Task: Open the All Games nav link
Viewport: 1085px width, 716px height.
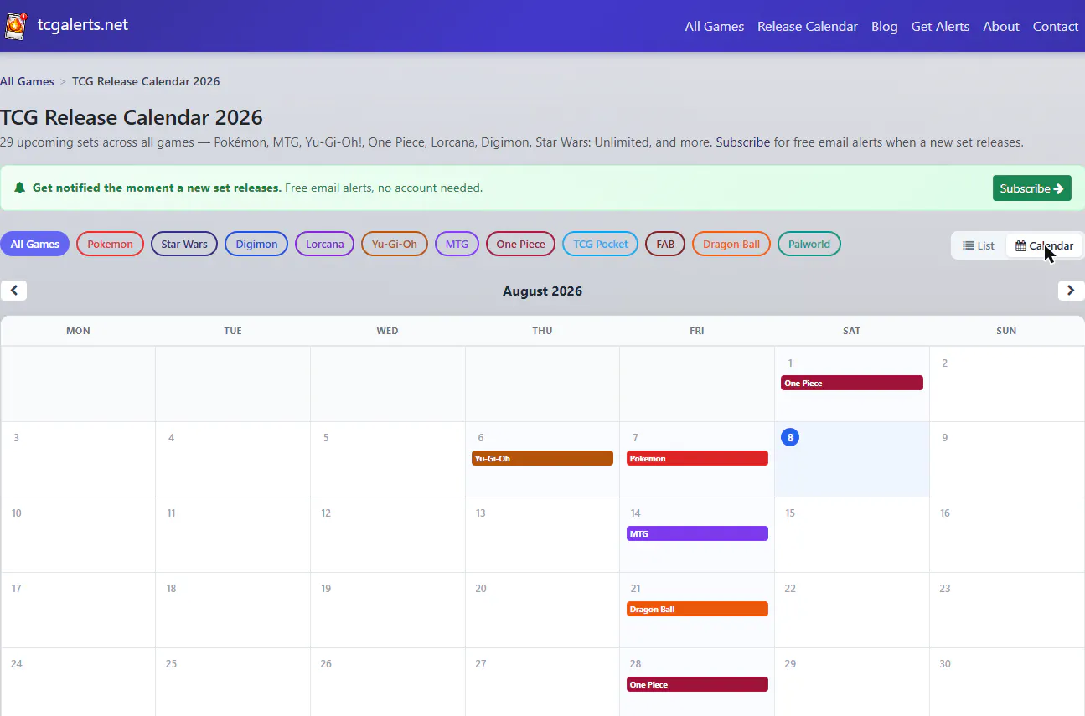Action: coord(714,26)
